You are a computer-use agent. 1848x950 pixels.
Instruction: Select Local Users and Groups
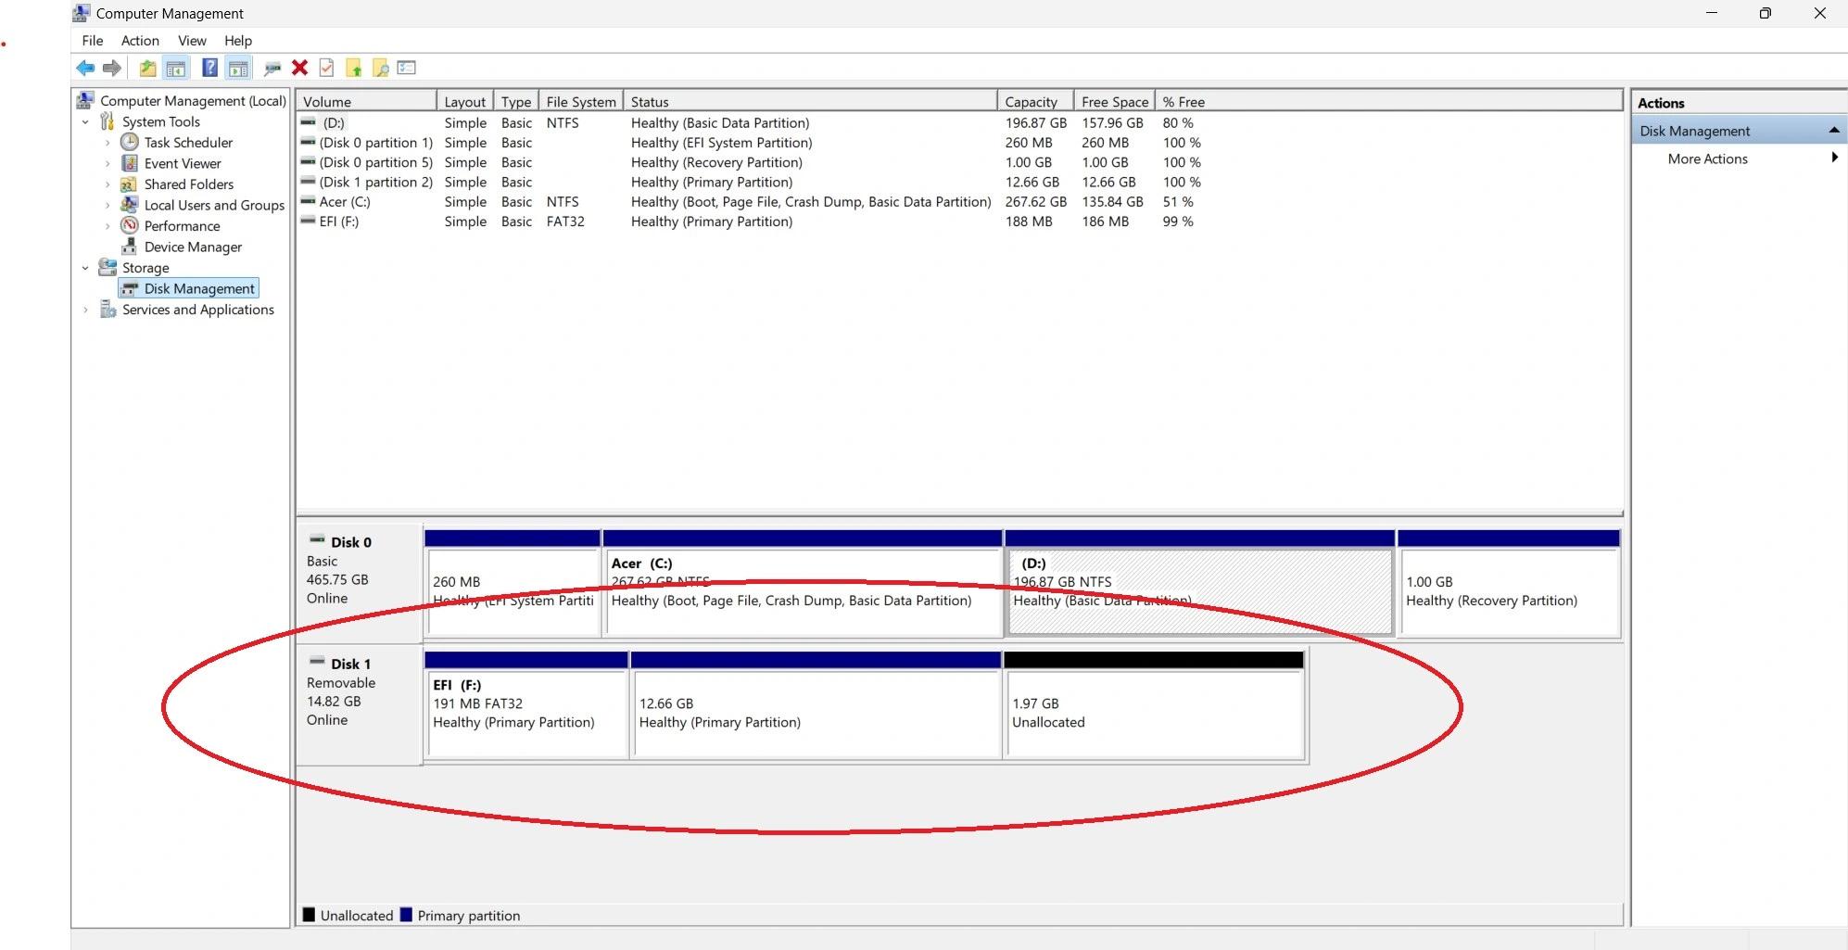214,206
